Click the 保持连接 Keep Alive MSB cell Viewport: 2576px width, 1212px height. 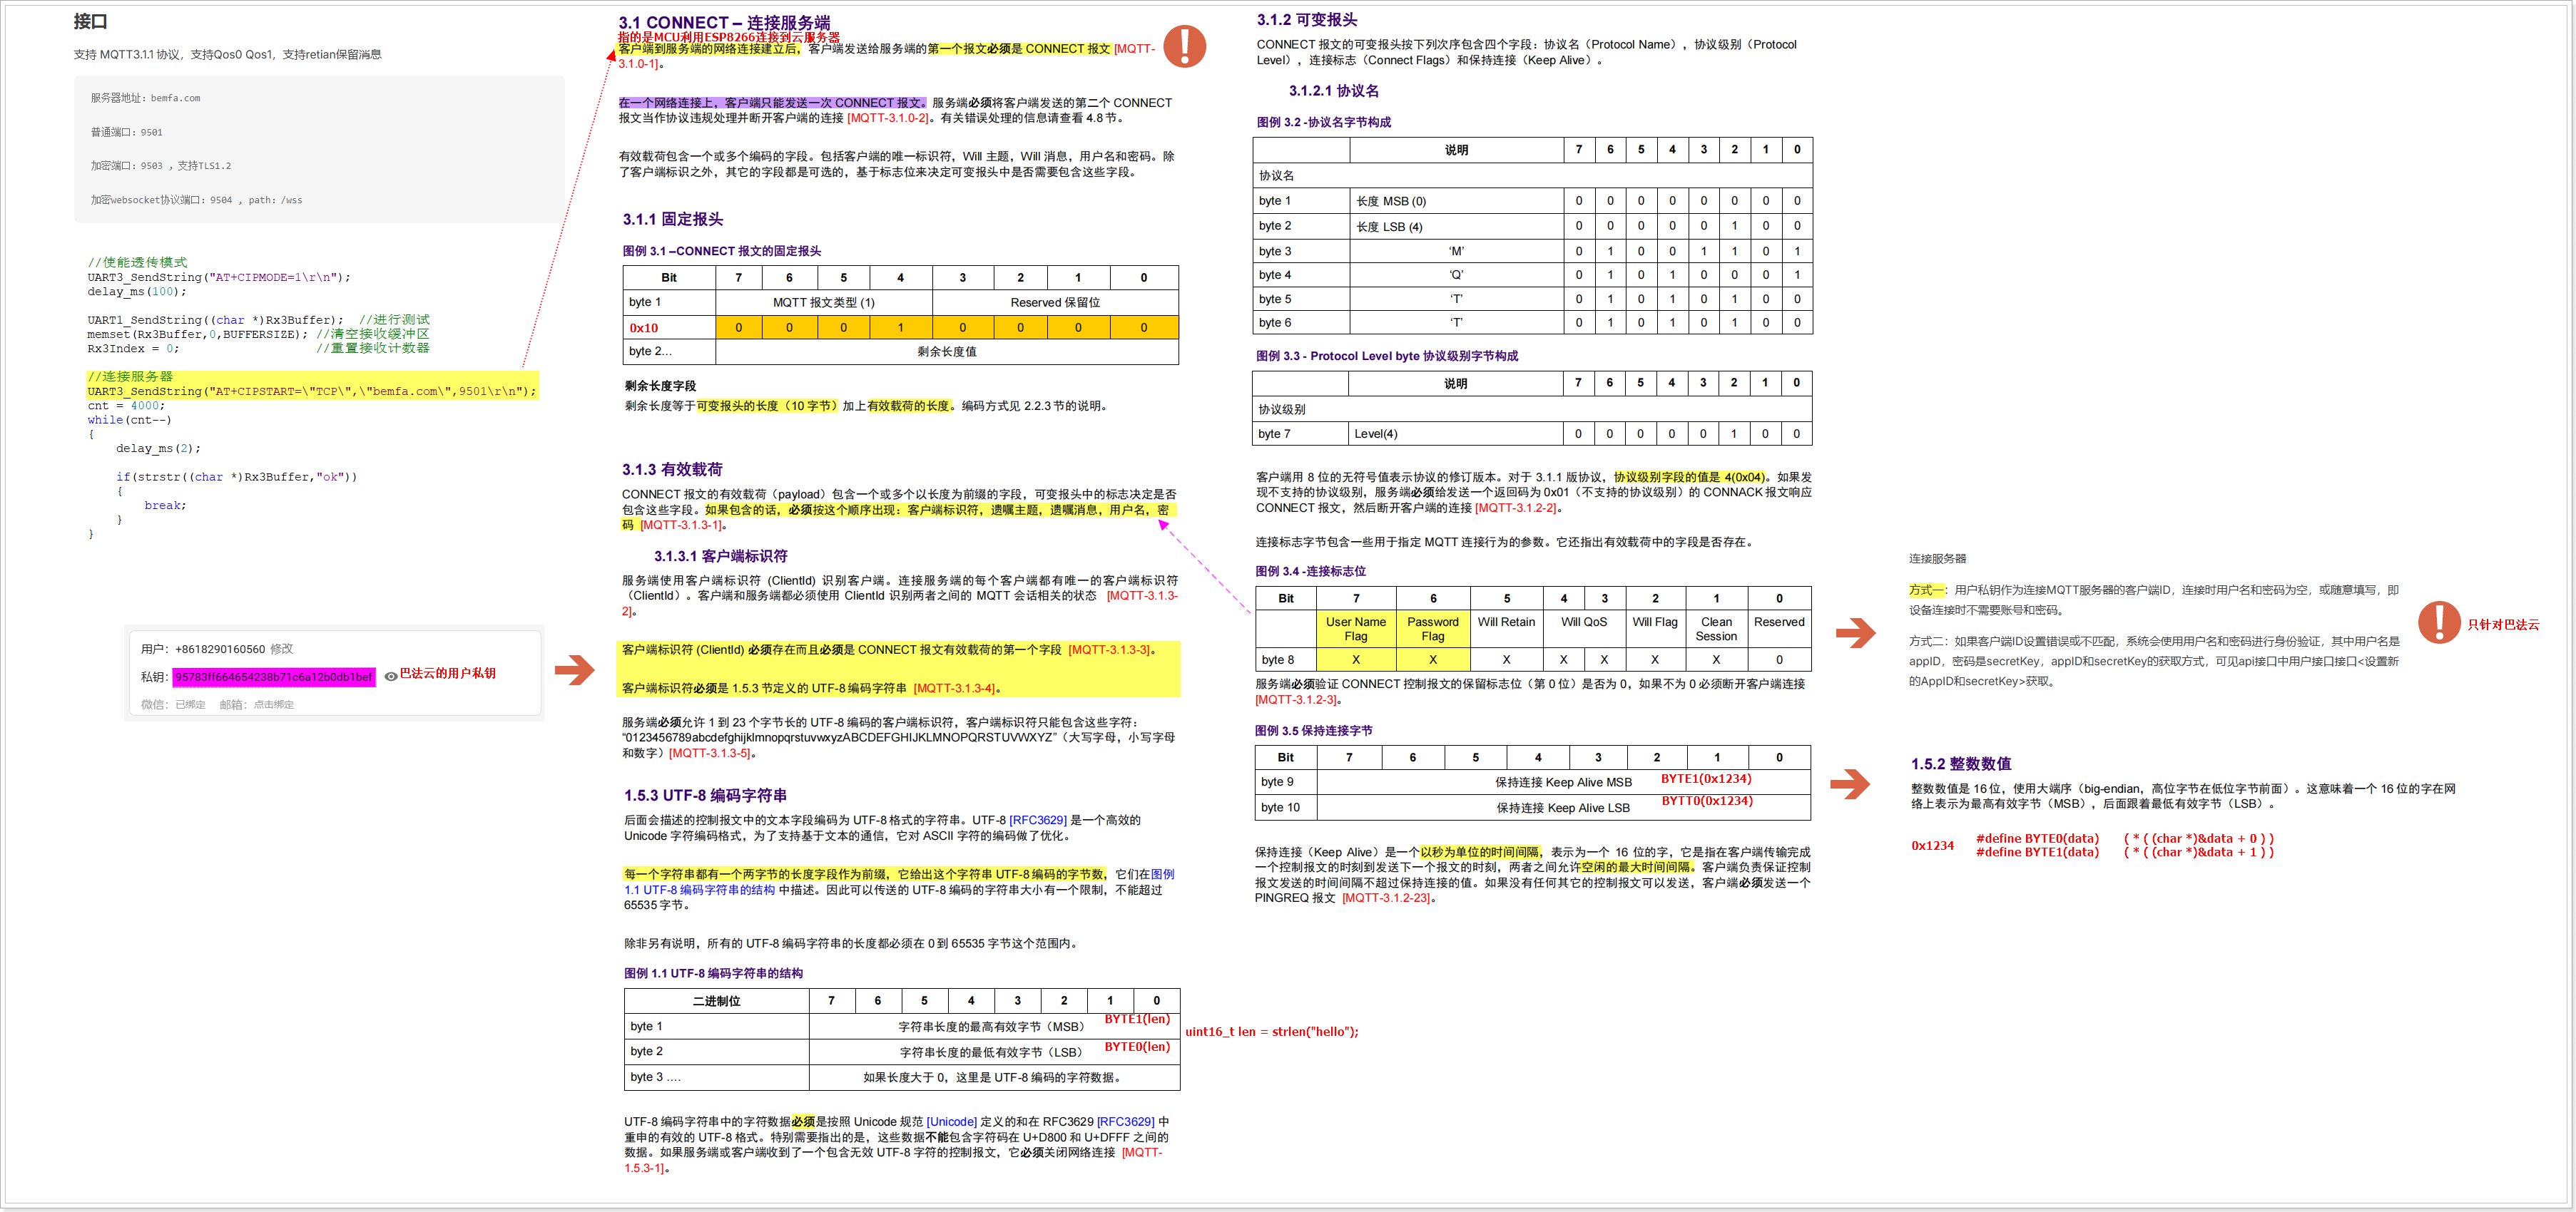pyautogui.click(x=1563, y=782)
